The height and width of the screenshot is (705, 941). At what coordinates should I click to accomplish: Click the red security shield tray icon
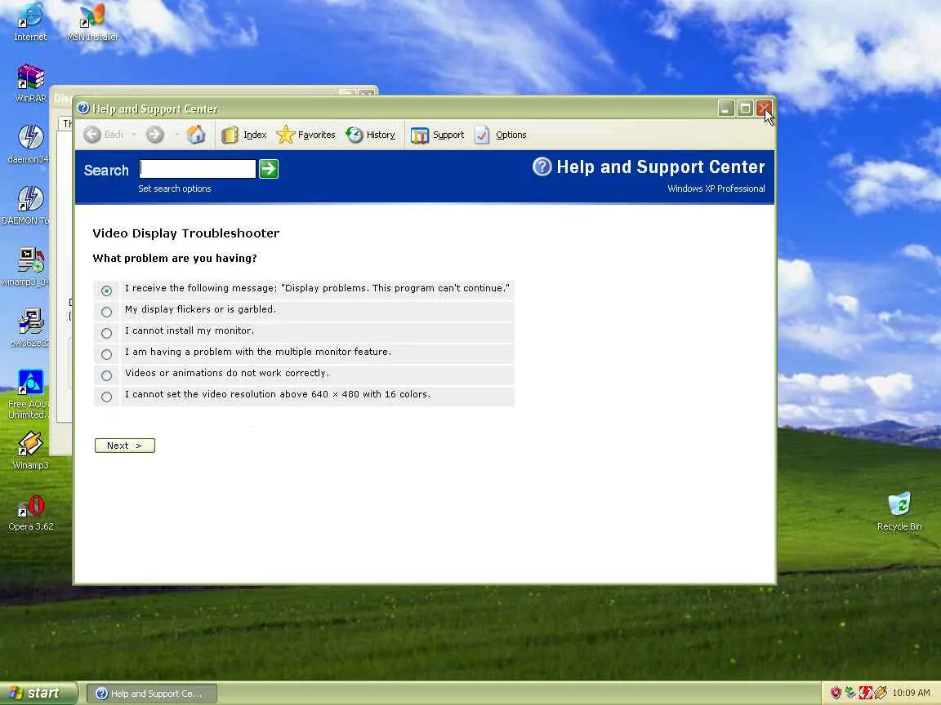pos(836,693)
